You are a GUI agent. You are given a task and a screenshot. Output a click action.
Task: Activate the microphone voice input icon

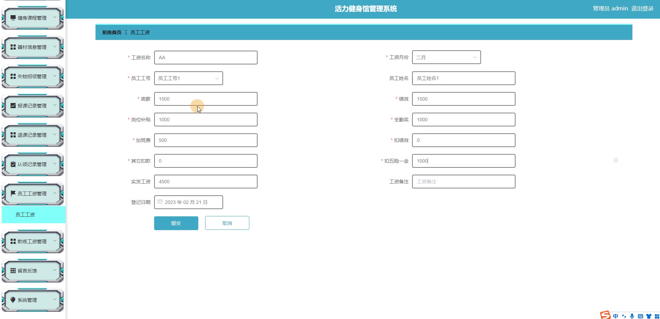coord(632,316)
